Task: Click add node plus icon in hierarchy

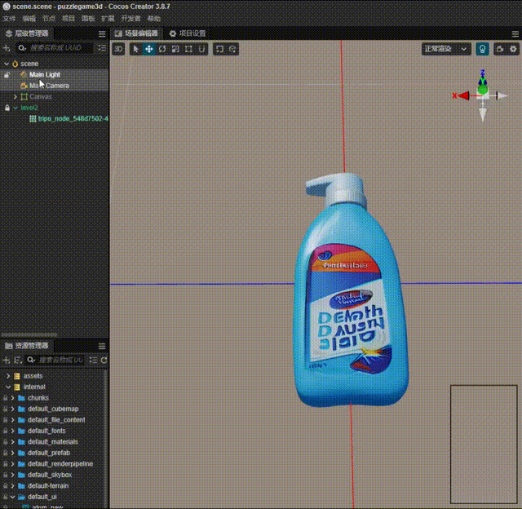Action: click(7, 48)
